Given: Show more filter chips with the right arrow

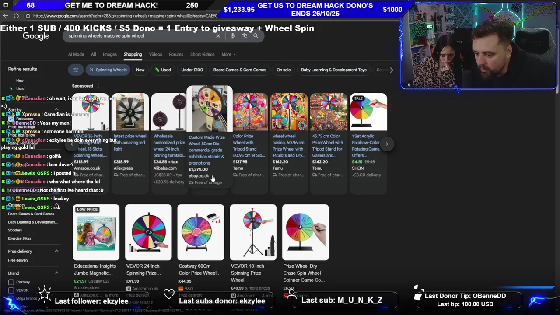Looking at the screenshot, I should click(x=392, y=70).
